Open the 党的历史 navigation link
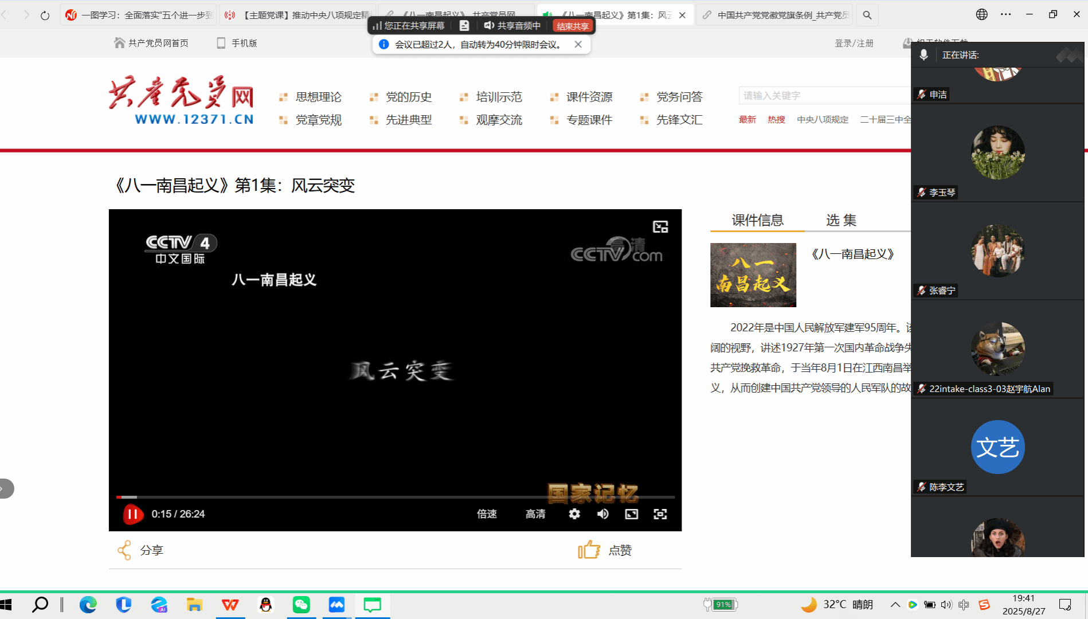This screenshot has width=1088, height=619. 408,97
